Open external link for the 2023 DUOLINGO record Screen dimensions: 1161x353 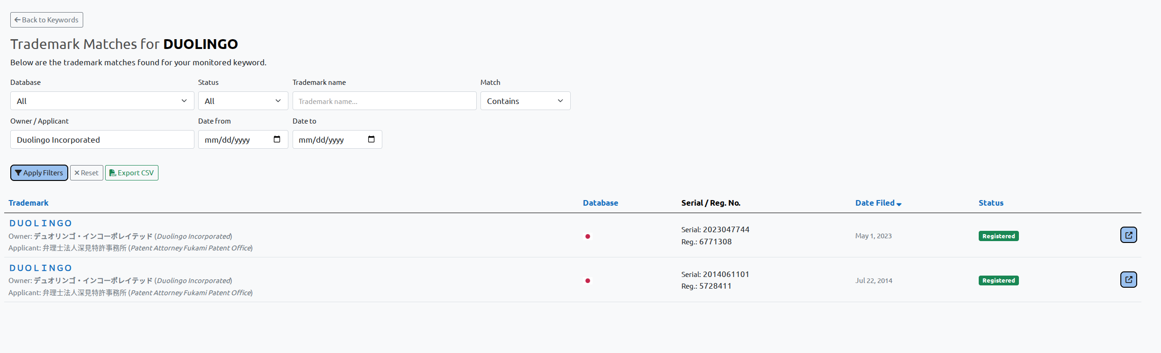tap(1129, 235)
